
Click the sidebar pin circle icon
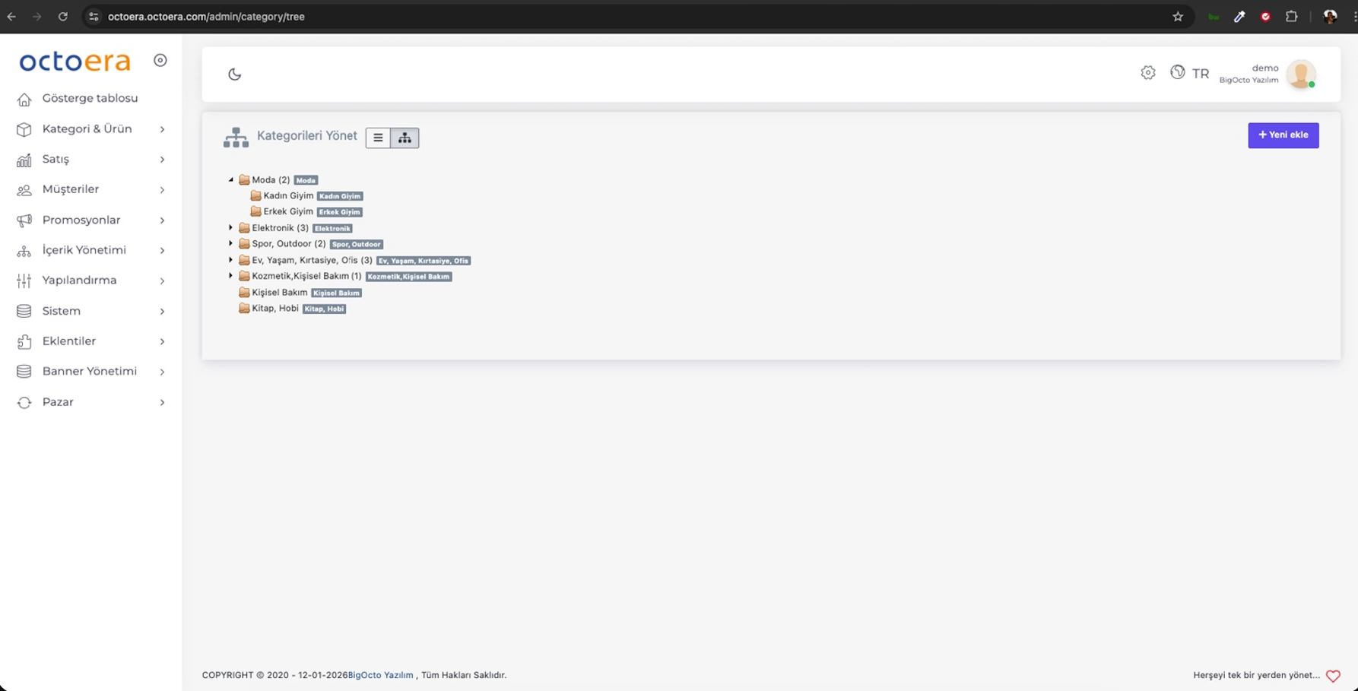[x=160, y=60]
